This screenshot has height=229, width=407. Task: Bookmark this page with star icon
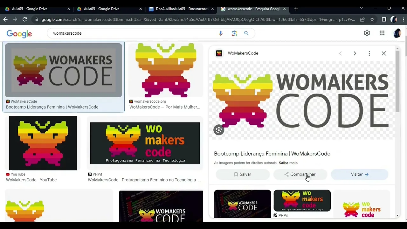(x=372, y=19)
